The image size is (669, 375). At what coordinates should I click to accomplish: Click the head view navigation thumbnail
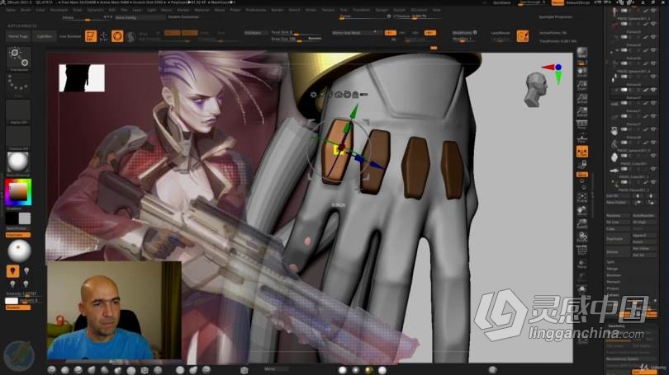click(x=535, y=90)
